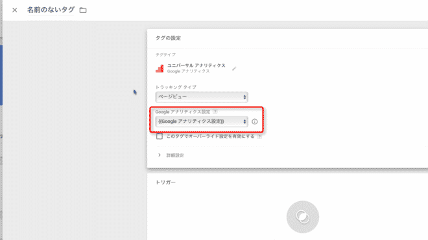The height and width of the screenshot is (240, 428).
Task: Click the ユニバーサル アナリティクス tag type name
Action: point(196,65)
